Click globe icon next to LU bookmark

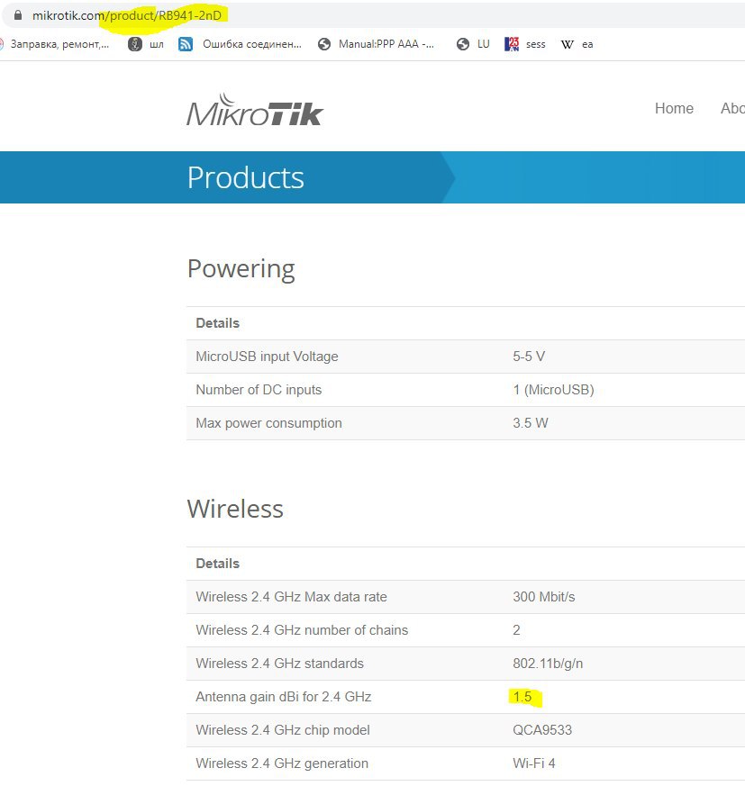click(462, 44)
